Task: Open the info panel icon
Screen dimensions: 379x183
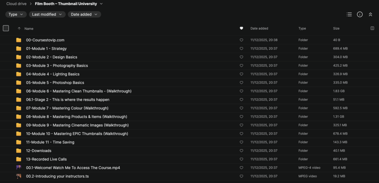Action: 360,14
